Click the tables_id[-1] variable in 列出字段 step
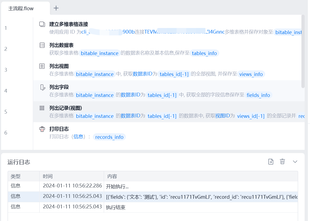The width and height of the screenshot is (310, 221). 162,95
